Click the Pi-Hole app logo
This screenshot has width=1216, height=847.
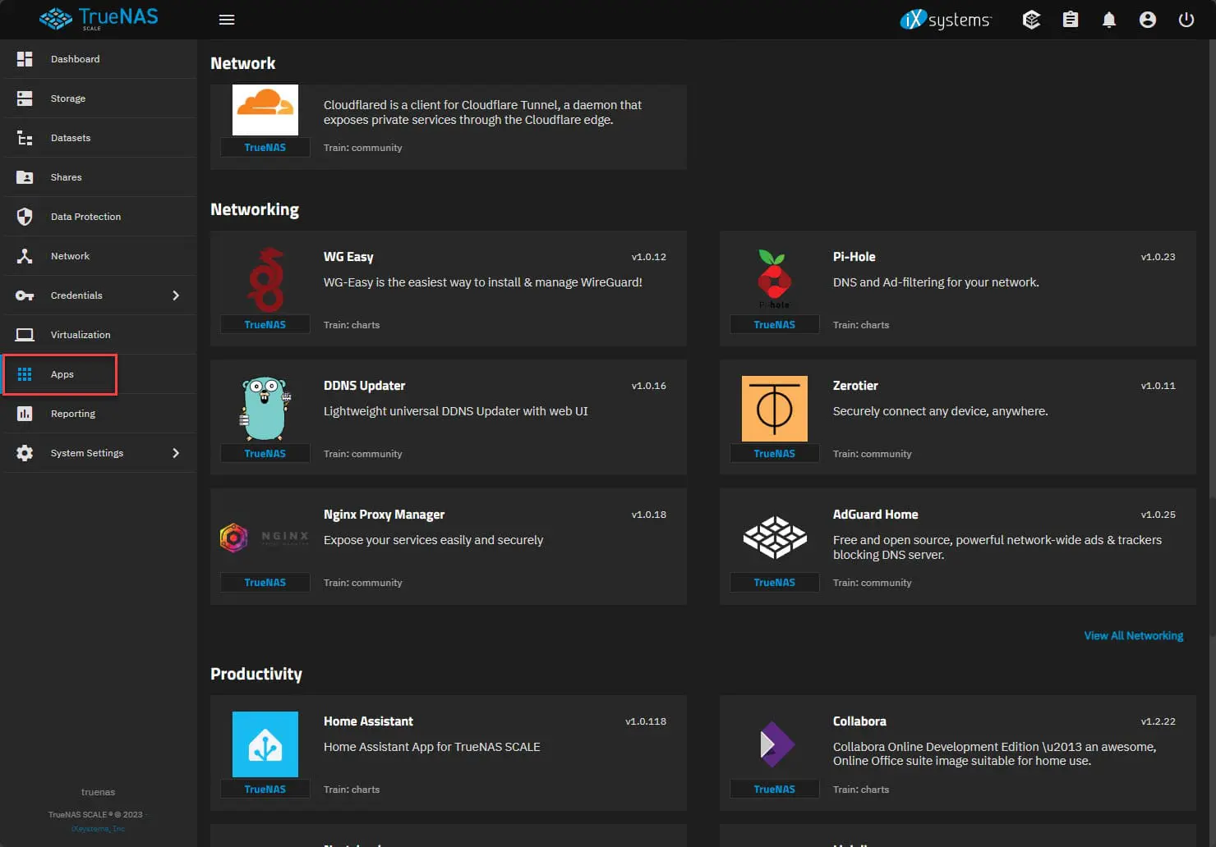pos(774,279)
